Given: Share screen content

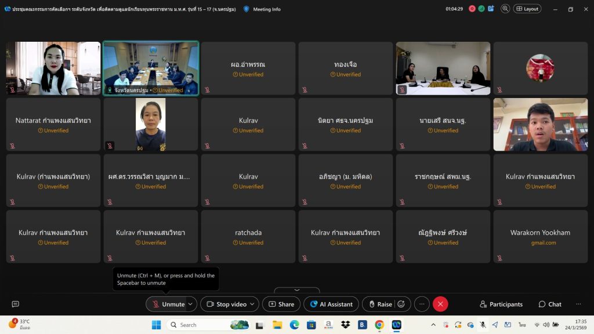Looking at the screenshot, I should click(x=281, y=304).
